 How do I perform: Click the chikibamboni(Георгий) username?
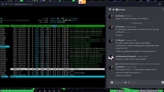tap(126, 56)
